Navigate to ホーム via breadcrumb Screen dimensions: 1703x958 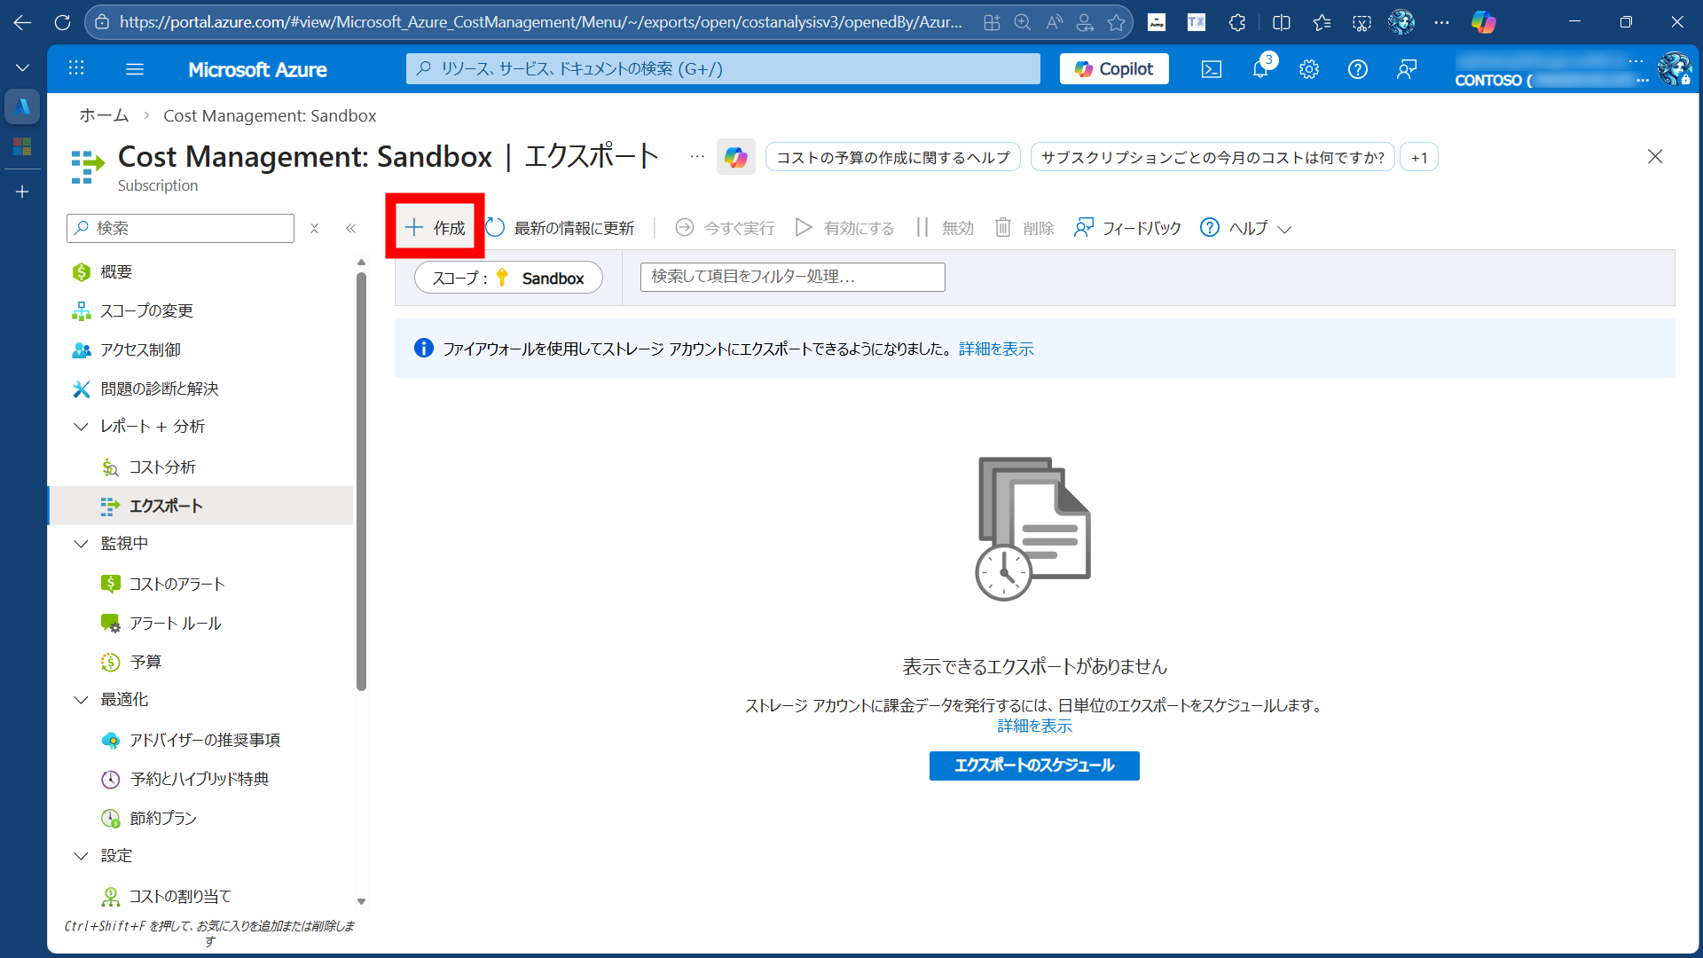click(x=103, y=114)
